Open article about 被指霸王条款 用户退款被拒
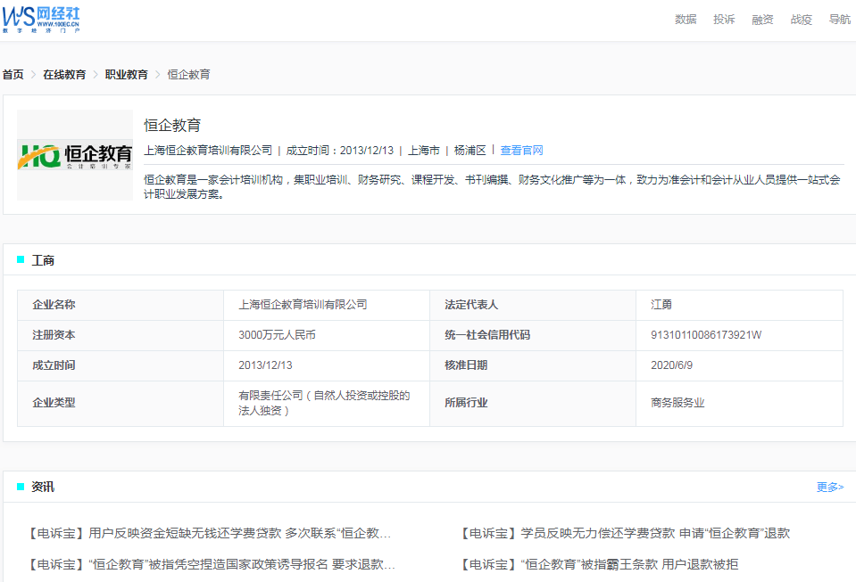The width and height of the screenshot is (856, 582). coord(599,564)
